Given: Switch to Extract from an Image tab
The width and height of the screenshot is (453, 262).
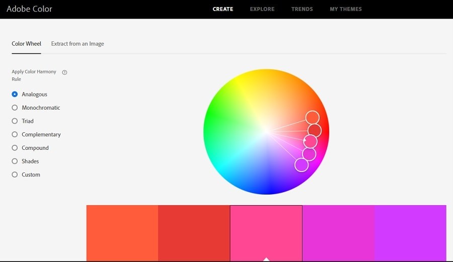Looking at the screenshot, I should point(78,44).
